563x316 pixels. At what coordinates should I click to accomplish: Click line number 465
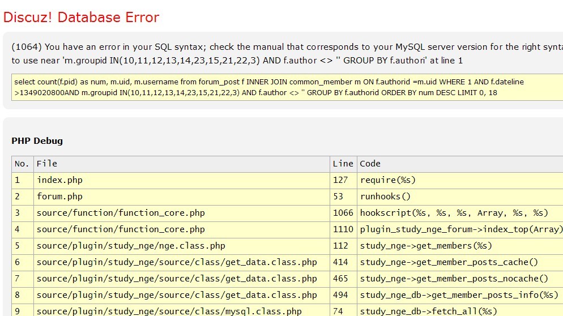click(343, 280)
